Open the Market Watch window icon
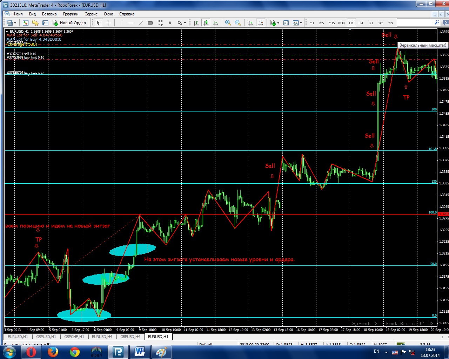449x359 pixels. click(25, 23)
